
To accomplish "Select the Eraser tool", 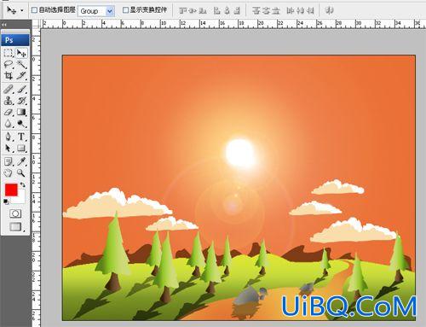I will [x=9, y=112].
